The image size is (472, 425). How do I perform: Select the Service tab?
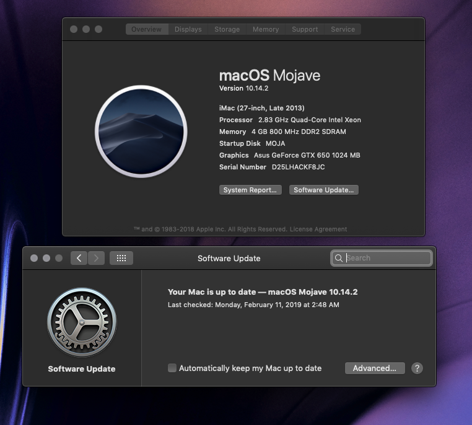343,29
